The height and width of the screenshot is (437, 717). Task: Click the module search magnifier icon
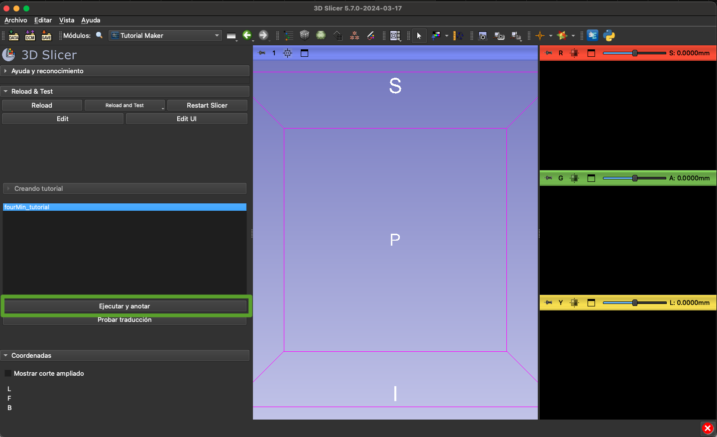tap(99, 35)
